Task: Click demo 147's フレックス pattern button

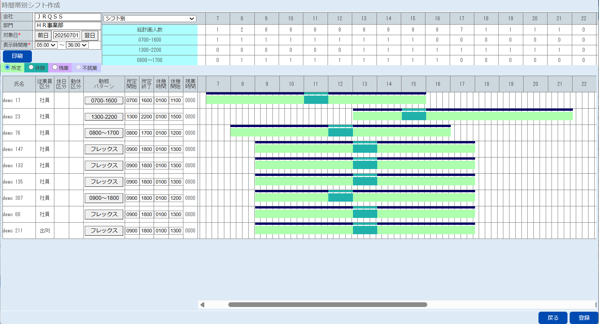Action: coord(104,149)
